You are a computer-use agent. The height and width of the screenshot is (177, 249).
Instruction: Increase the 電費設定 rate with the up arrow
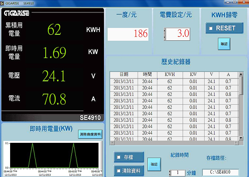(x=164, y=31)
